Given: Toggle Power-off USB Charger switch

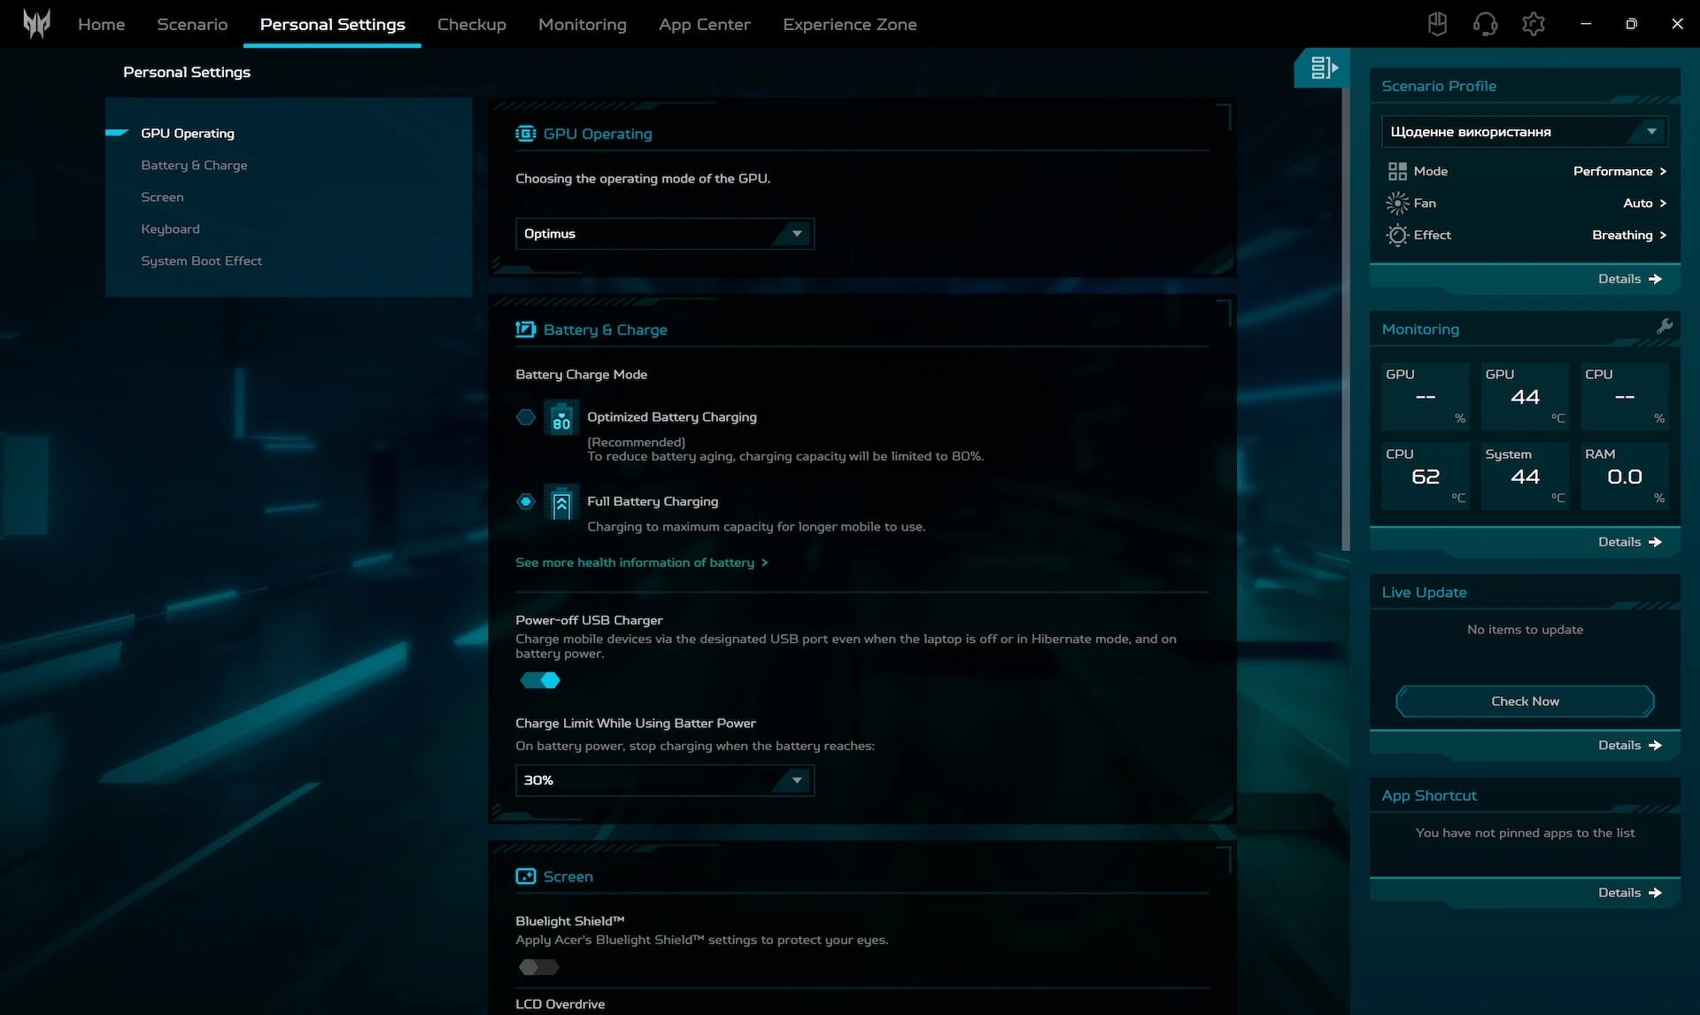Looking at the screenshot, I should 540,680.
